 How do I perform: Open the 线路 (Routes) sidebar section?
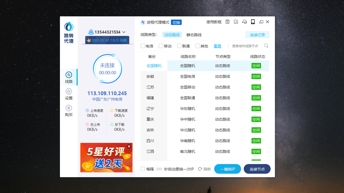(69, 77)
